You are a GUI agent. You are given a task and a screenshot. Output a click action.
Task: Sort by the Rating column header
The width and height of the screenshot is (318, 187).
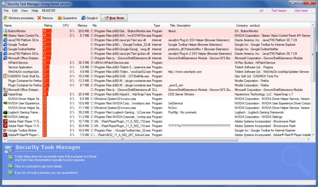click(x=52, y=25)
